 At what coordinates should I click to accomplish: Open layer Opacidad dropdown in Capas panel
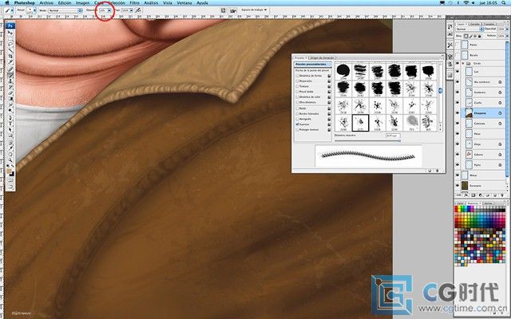click(x=507, y=29)
